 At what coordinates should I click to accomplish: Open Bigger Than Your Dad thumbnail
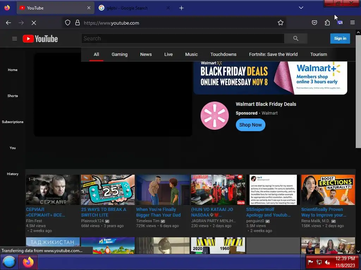click(163, 189)
